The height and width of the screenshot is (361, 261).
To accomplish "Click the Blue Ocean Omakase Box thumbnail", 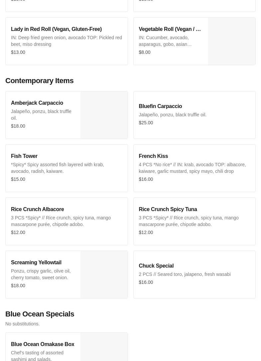I will point(104,347).
